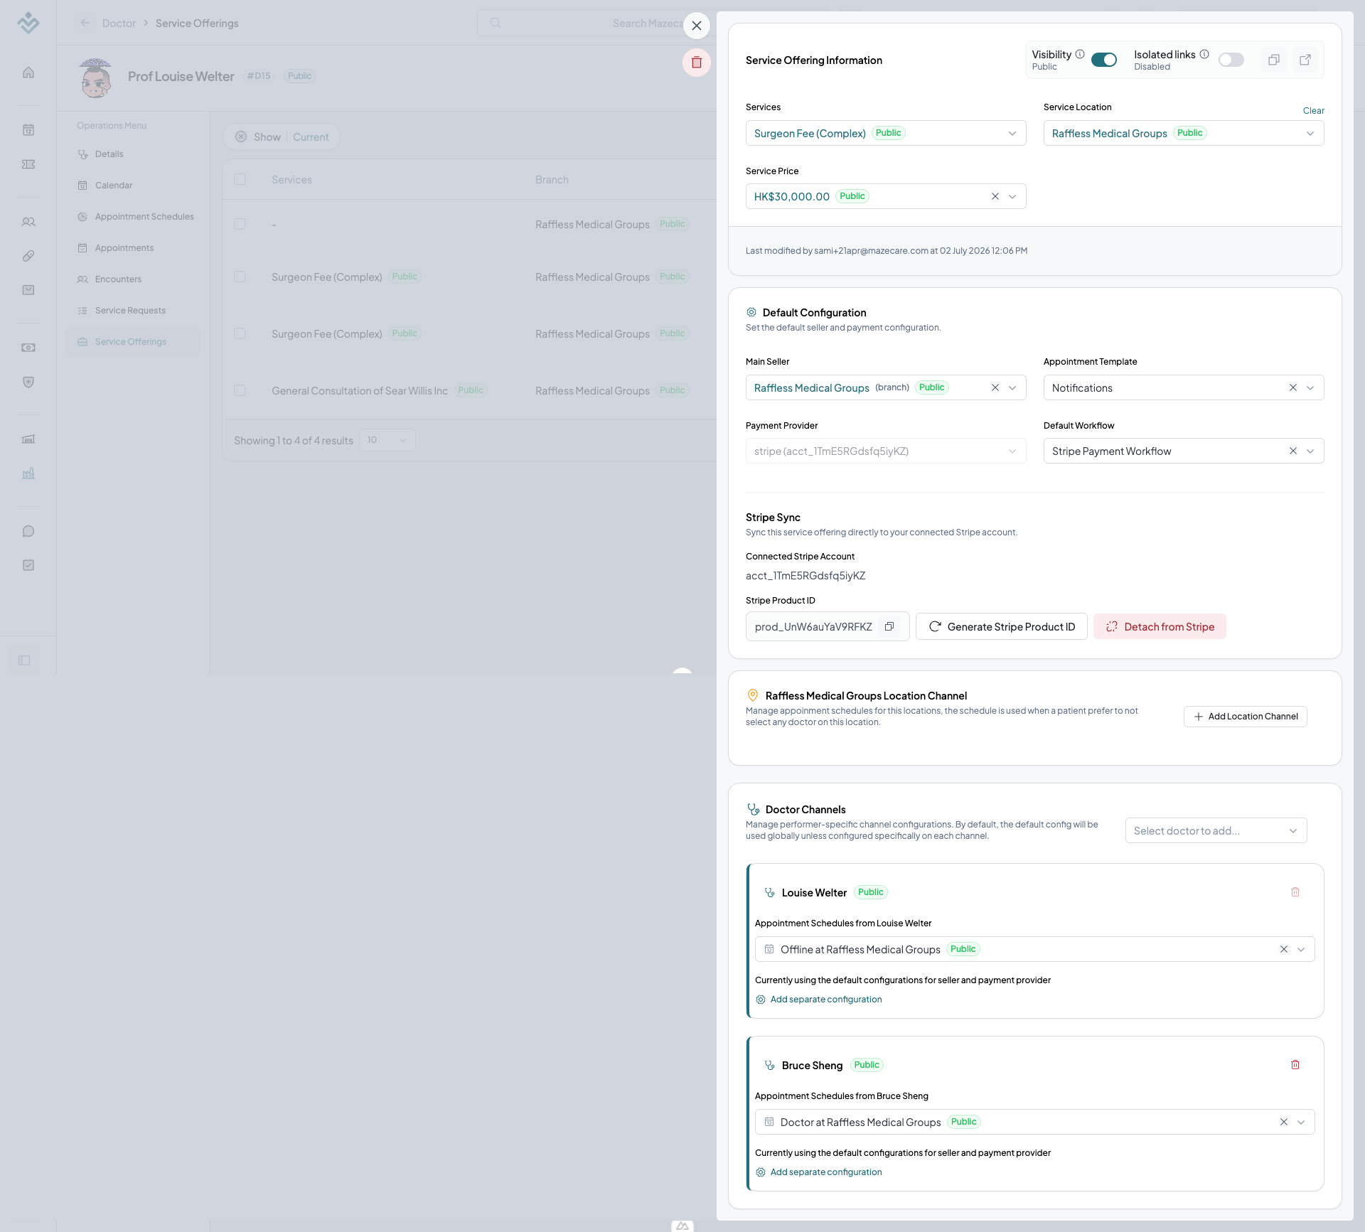Click the back arrow in breadcrumb
This screenshot has height=1232, width=1365.
[85, 23]
